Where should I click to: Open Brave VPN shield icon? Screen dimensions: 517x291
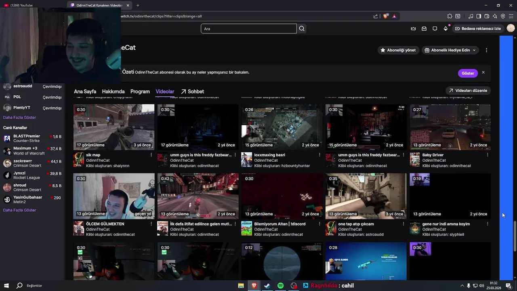(503, 16)
